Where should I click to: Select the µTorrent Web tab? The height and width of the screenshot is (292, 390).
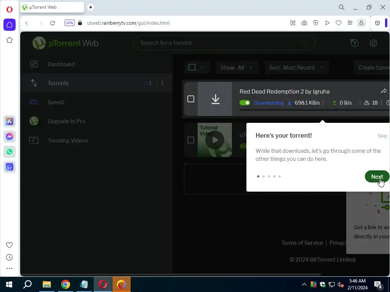pos(52,7)
